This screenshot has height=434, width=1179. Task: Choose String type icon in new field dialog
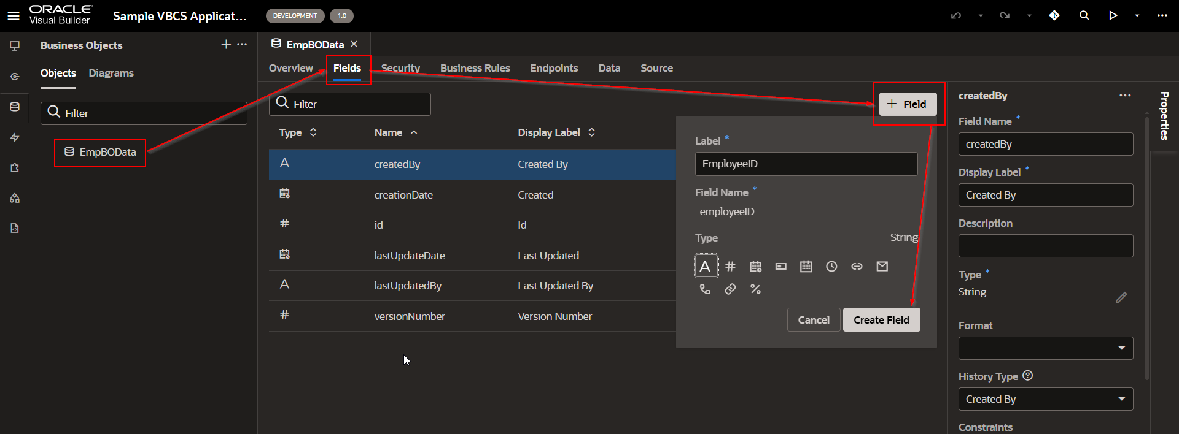coord(706,266)
